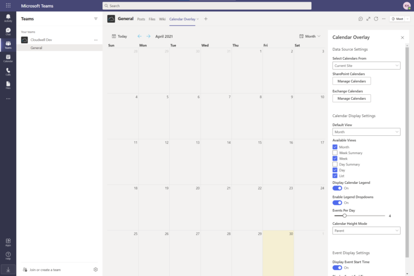Uncheck the Week view checkbox

335,158
